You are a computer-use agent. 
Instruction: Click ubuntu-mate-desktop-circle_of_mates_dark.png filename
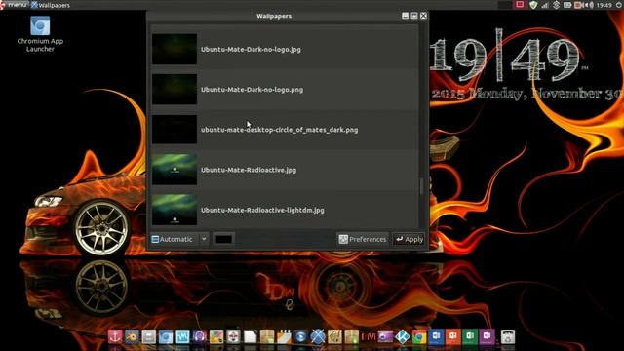click(280, 130)
